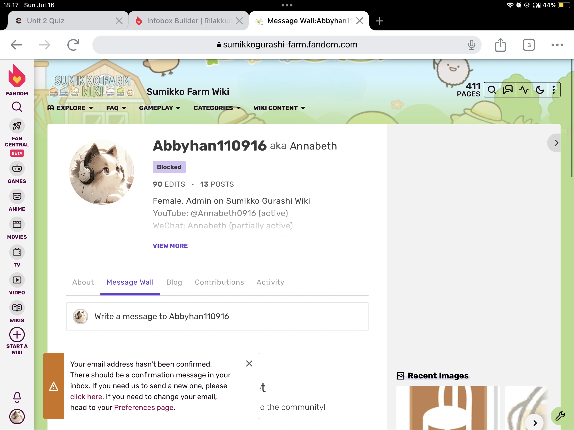Switch to the Contributions tab
This screenshot has width=574, height=430.
[x=219, y=282]
